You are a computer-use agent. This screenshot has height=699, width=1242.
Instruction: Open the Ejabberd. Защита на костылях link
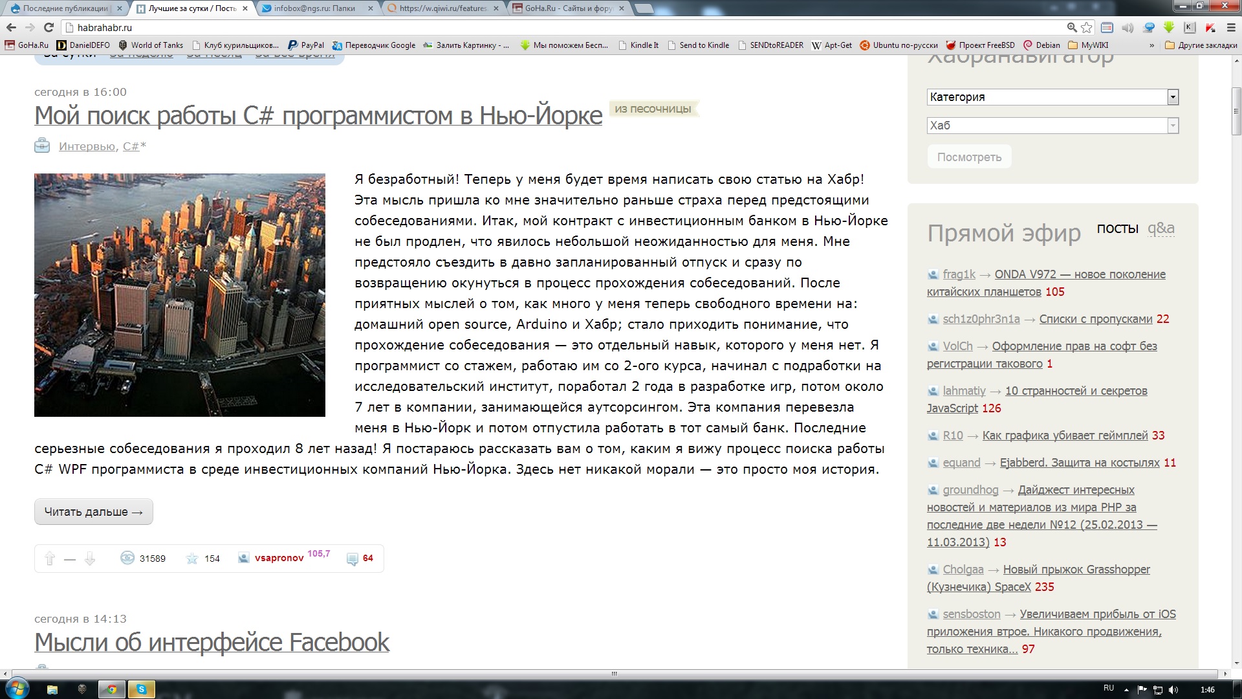[1080, 463]
